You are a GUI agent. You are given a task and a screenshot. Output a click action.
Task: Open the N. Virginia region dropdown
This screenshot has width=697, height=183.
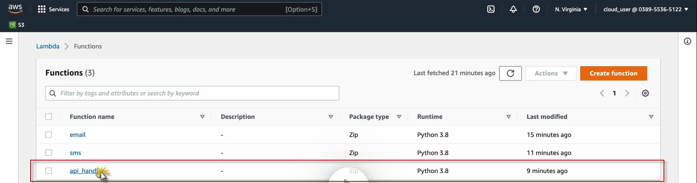pos(571,9)
